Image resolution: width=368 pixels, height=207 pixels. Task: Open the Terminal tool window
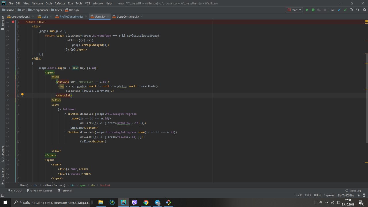pos(64,191)
